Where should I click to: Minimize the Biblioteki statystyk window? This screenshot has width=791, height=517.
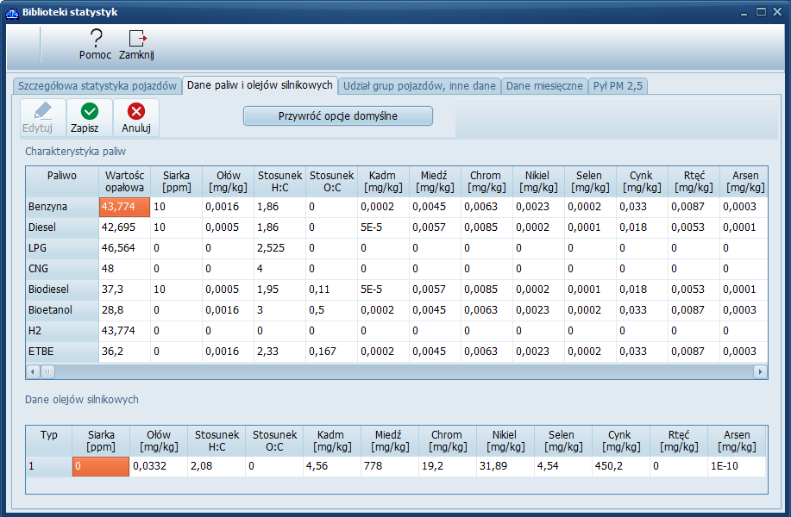744,13
